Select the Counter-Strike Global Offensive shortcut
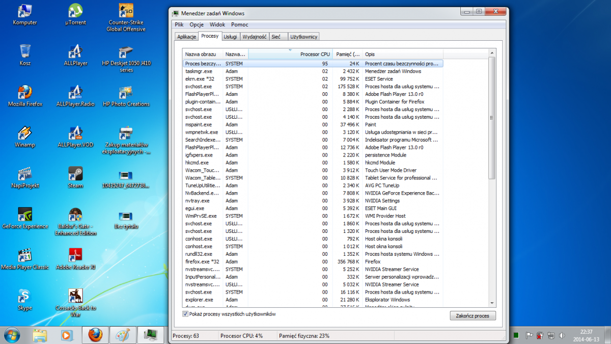Screen dimensions: 611x344 click(126, 18)
